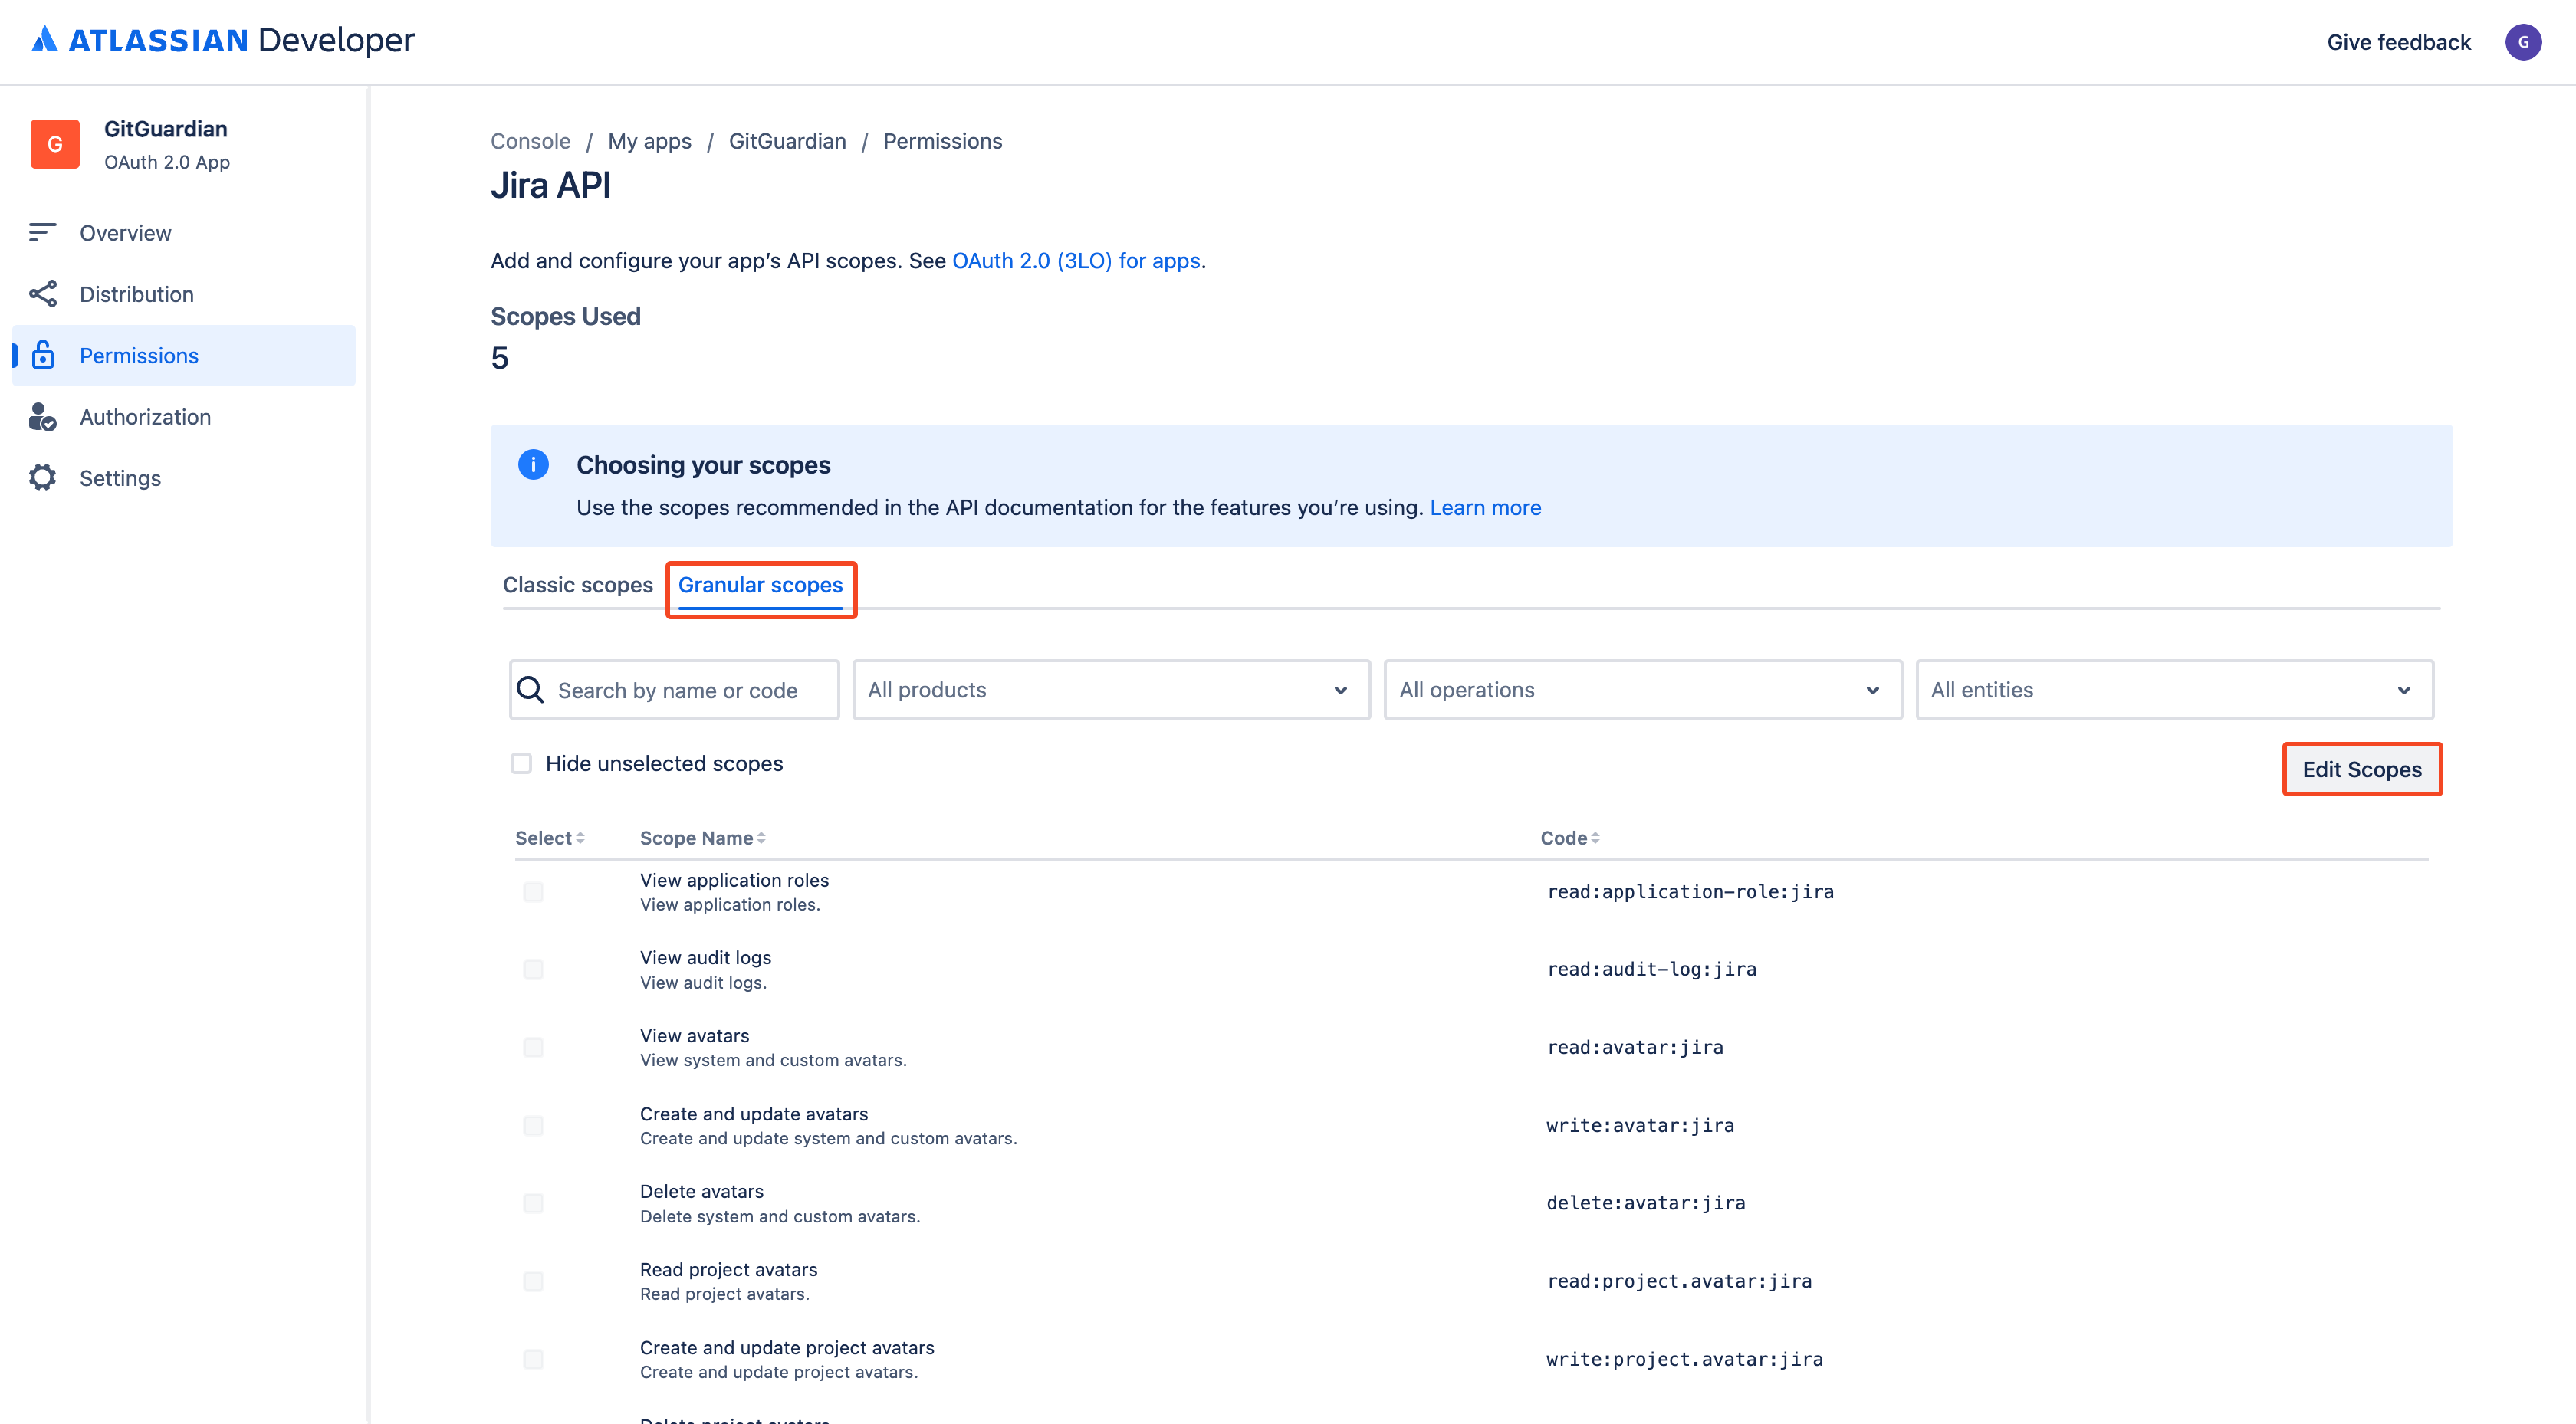Switch to Granular scopes tab

click(760, 585)
